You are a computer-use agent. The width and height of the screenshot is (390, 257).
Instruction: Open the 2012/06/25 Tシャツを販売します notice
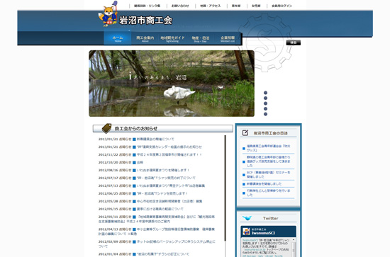[162, 193]
